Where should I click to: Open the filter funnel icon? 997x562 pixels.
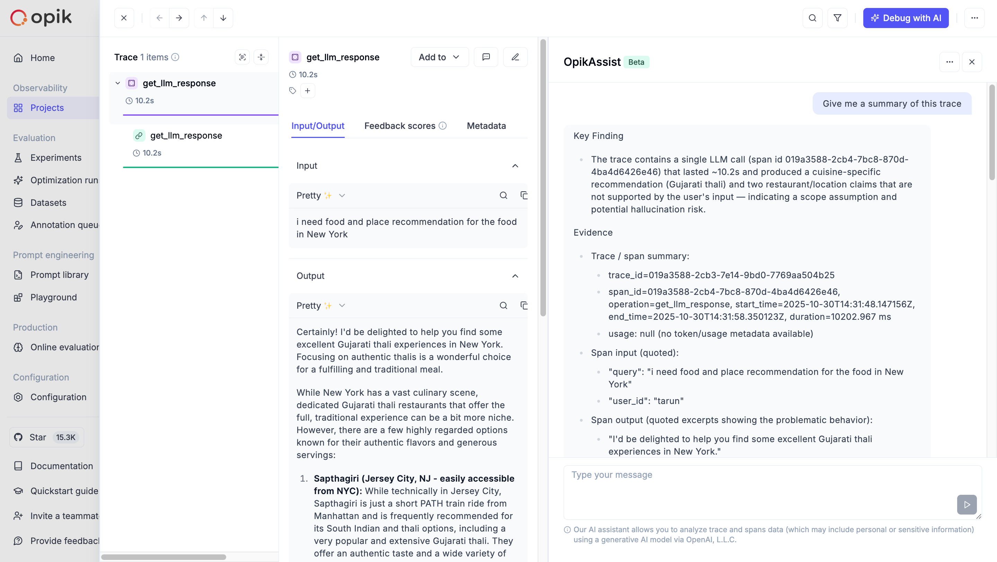click(x=837, y=18)
